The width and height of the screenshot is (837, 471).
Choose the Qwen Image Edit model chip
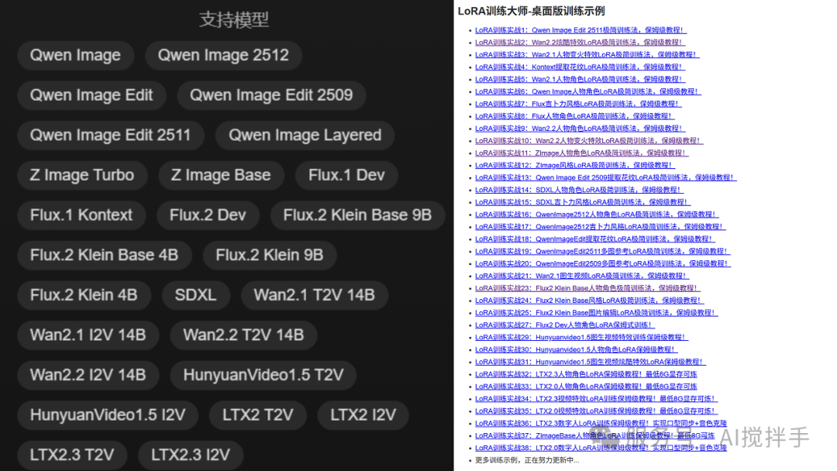tap(91, 95)
